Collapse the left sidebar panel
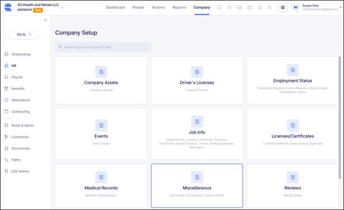This screenshot has width=344, height=210. [46, 20]
